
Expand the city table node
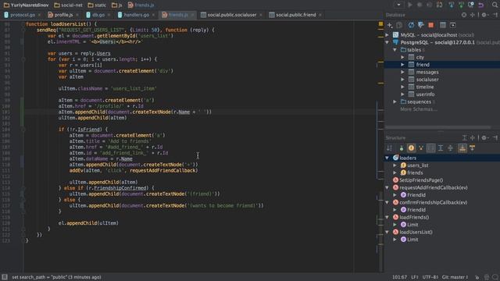coord(403,57)
